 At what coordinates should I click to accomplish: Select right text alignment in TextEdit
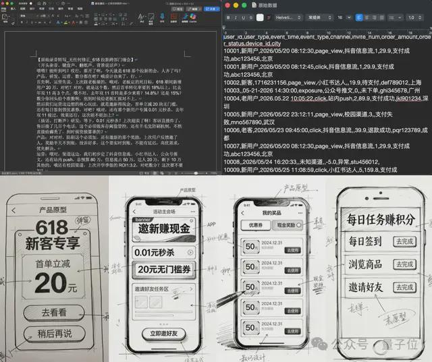(374, 18)
